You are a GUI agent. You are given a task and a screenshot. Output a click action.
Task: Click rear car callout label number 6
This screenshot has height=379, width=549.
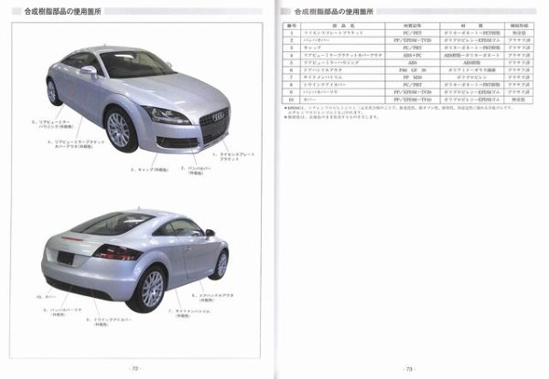pos(212,298)
